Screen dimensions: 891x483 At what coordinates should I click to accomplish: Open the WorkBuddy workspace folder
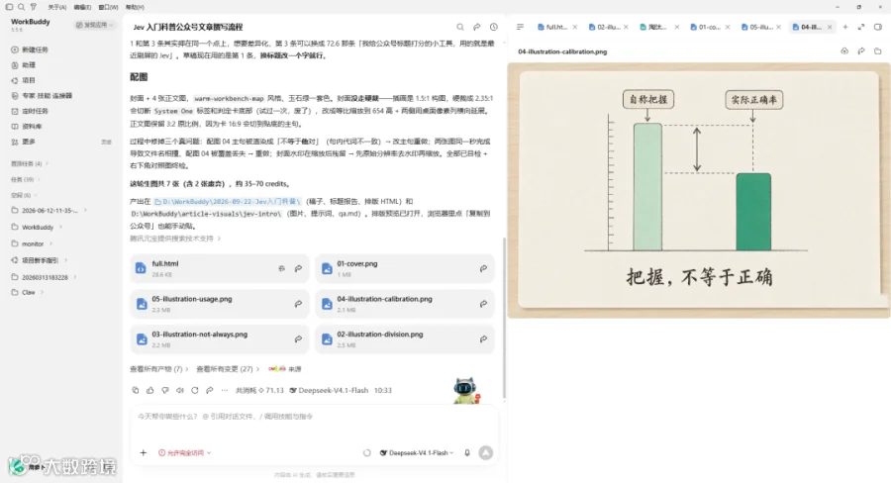(x=37, y=227)
